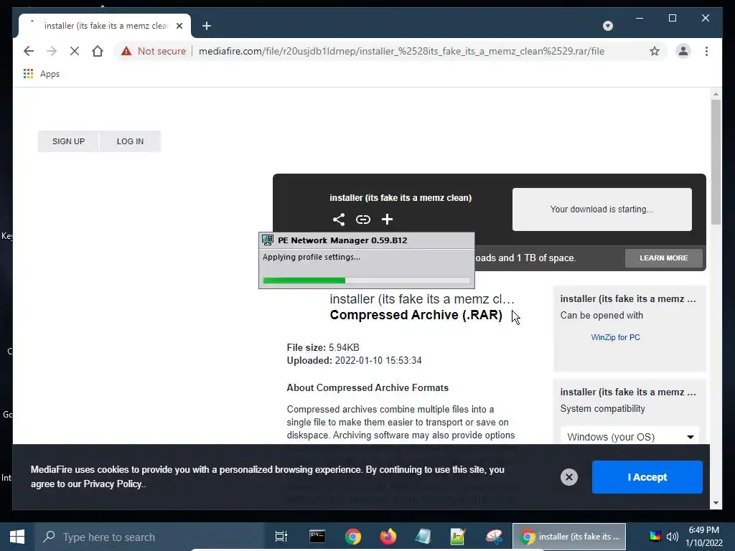Accept cookies with the I Accept button
This screenshot has height=551, width=735.
click(647, 477)
